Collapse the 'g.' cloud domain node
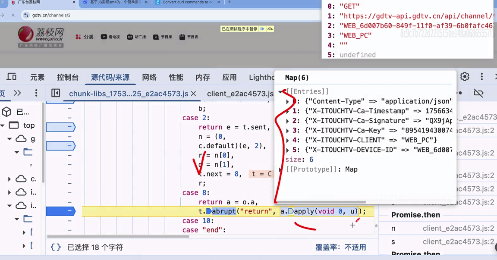This screenshot has width=497, height=260. (x=9, y=139)
